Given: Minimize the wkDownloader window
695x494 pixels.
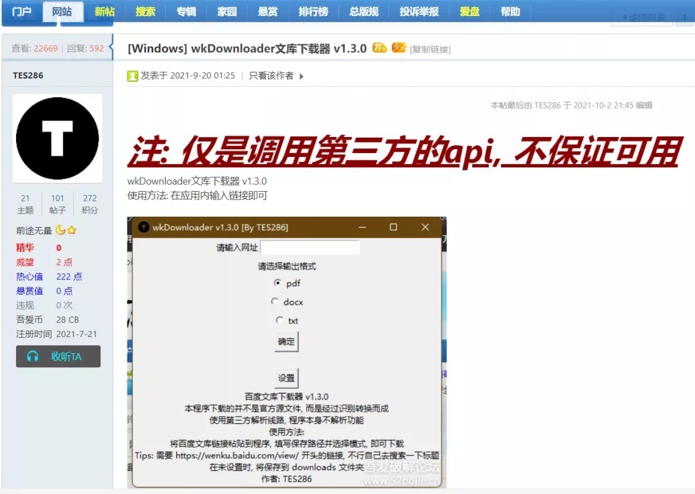Looking at the screenshot, I should point(362,227).
